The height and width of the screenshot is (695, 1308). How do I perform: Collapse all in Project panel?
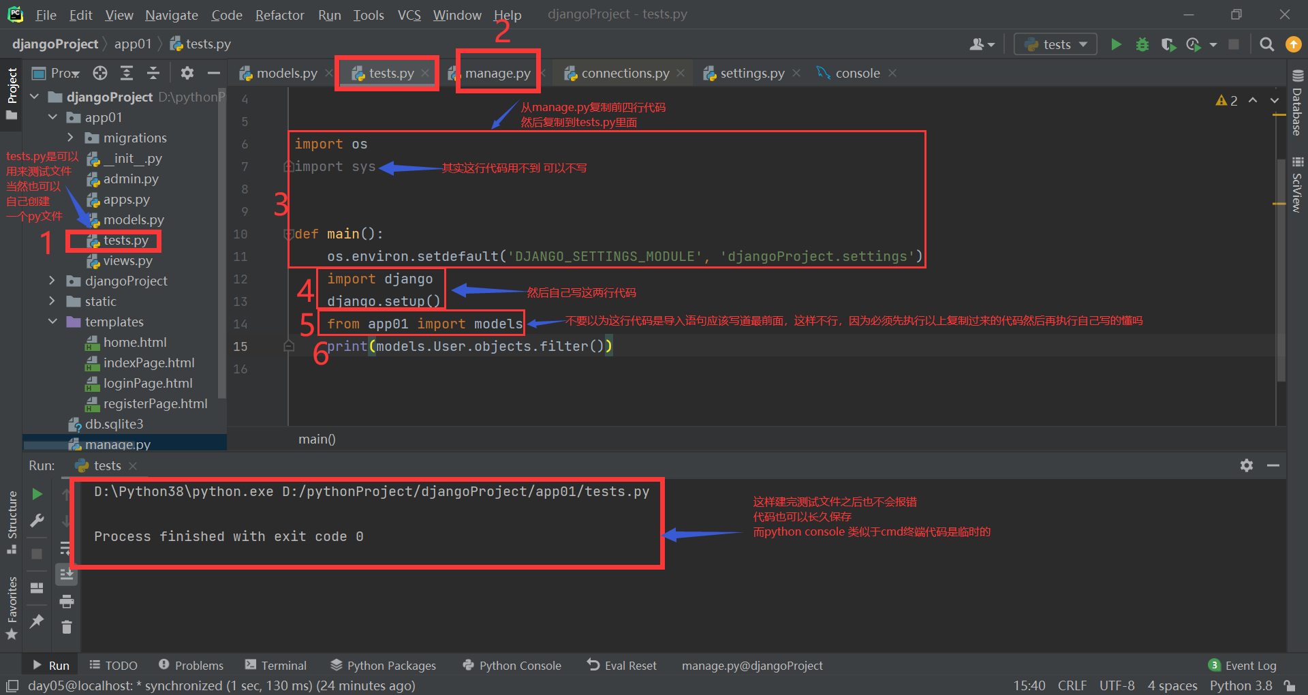(x=153, y=73)
